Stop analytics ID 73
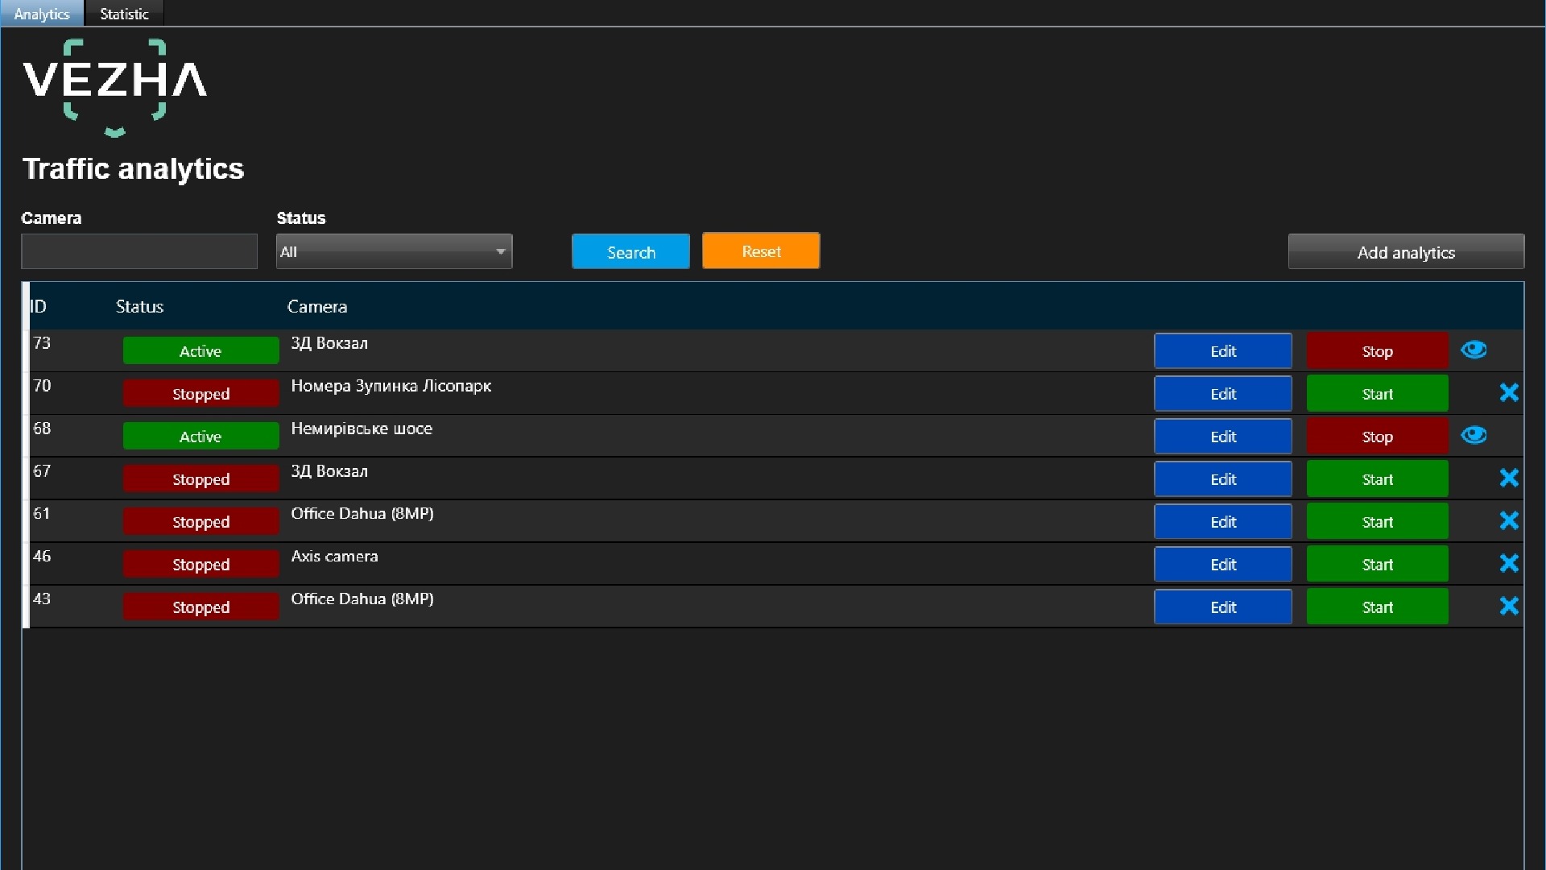This screenshot has width=1546, height=870. 1377,351
